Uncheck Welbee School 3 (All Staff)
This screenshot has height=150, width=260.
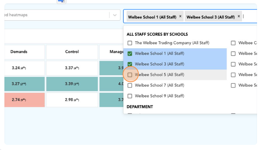(x=130, y=64)
